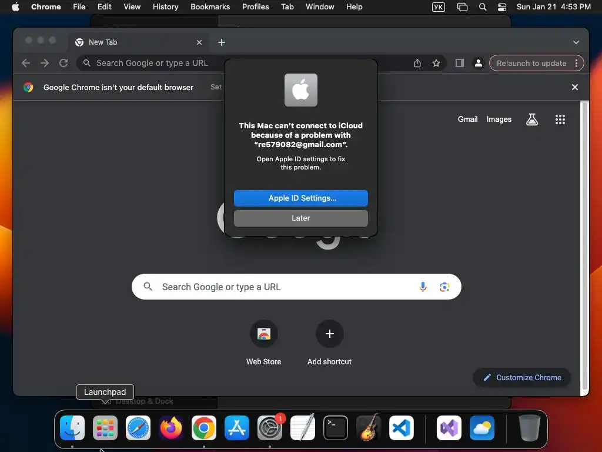
Task: Open Images link on New Tab page
Action: 499,119
